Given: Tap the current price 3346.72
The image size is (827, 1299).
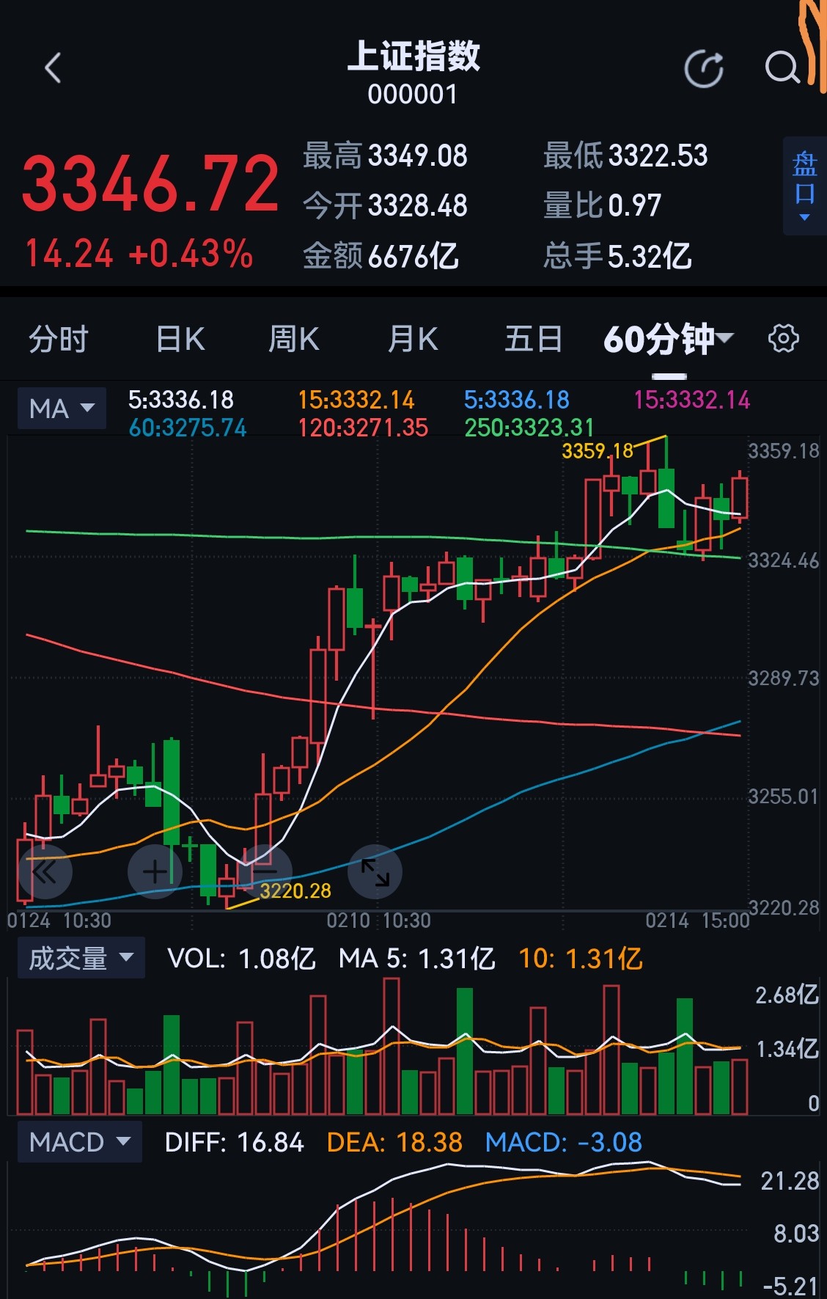Looking at the screenshot, I should (x=150, y=183).
